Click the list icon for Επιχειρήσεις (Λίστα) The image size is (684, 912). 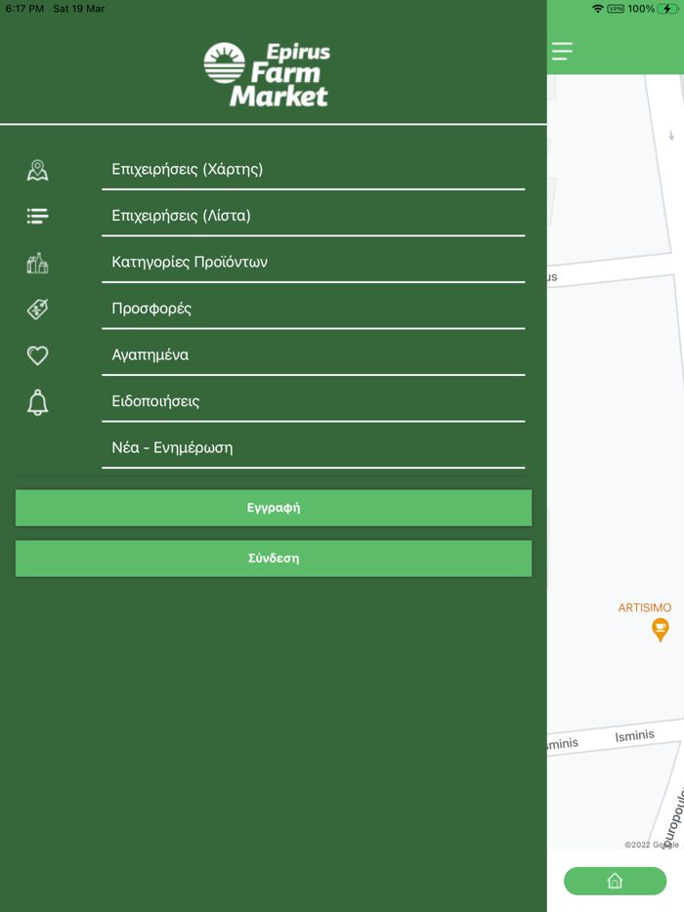click(x=38, y=217)
